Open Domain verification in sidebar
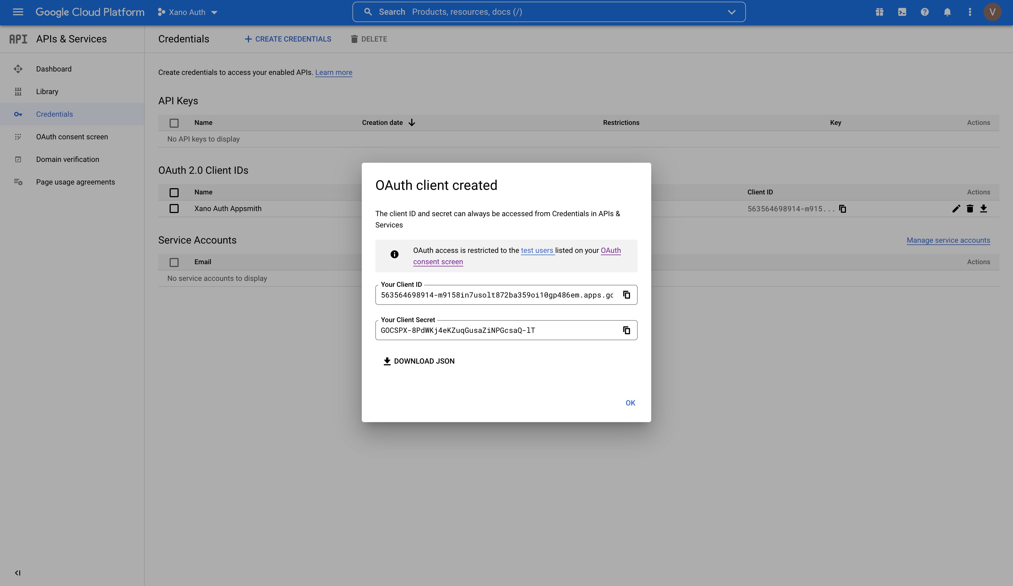 tap(68, 159)
